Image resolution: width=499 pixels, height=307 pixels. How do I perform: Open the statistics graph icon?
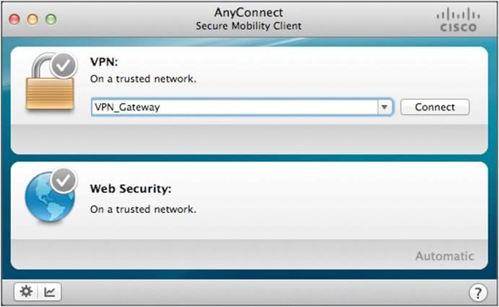pyautogui.click(x=51, y=292)
